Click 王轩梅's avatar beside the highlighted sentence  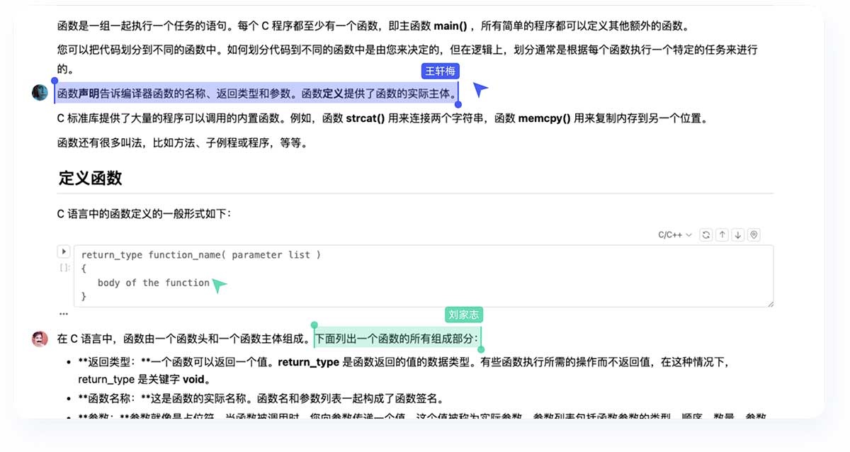(40, 92)
